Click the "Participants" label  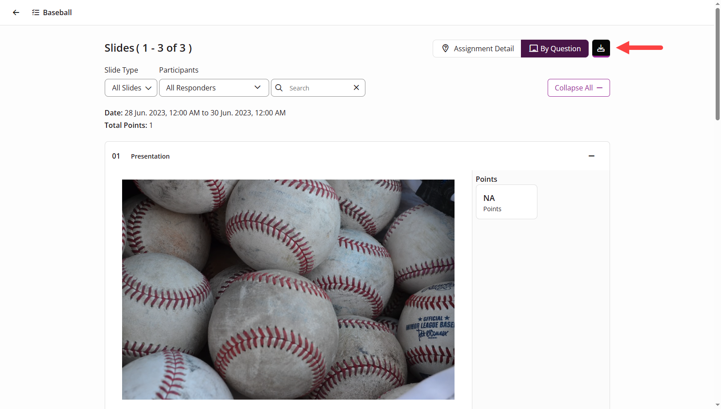click(x=179, y=70)
